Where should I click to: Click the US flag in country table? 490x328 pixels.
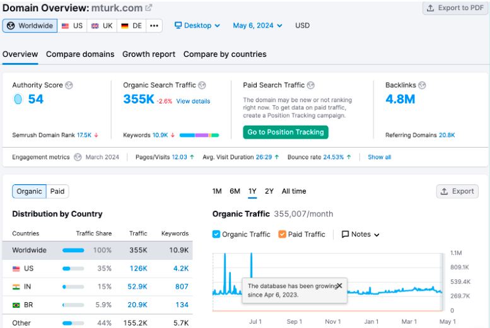pyautogui.click(x=16, y=269)
